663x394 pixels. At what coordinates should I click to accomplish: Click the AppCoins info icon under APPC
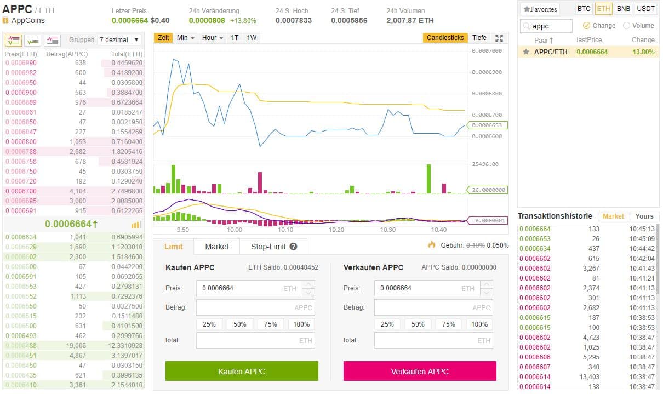tap(5, 20)
